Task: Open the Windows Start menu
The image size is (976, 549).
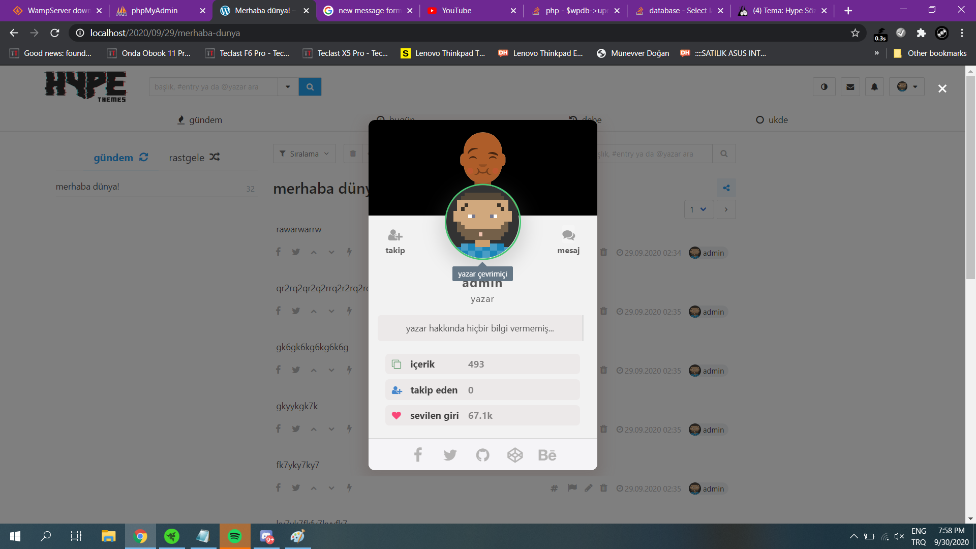Action: tap(15, 536)
